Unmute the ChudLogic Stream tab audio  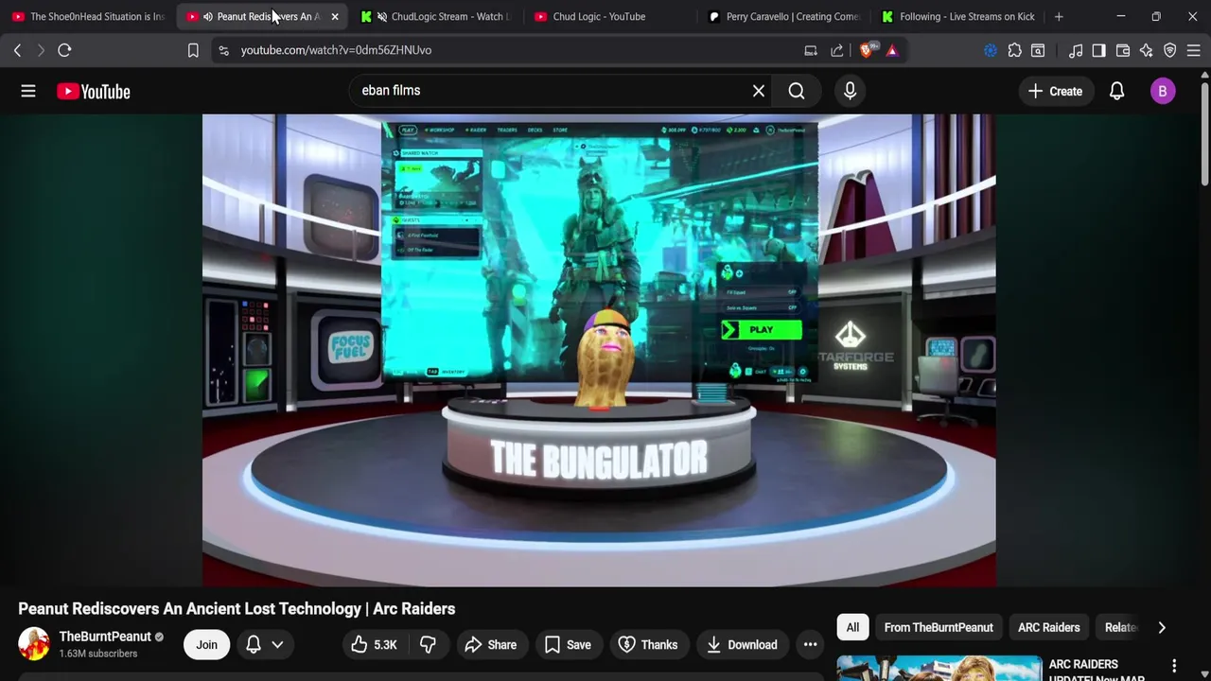tap(382, 16)
